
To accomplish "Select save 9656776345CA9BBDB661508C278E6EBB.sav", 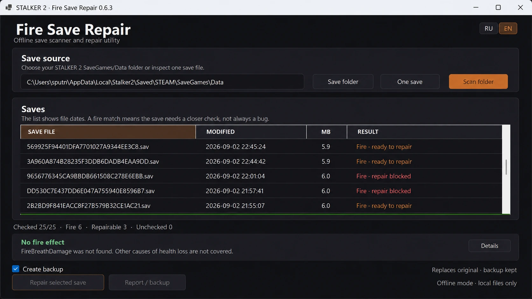I will (261, 176).
